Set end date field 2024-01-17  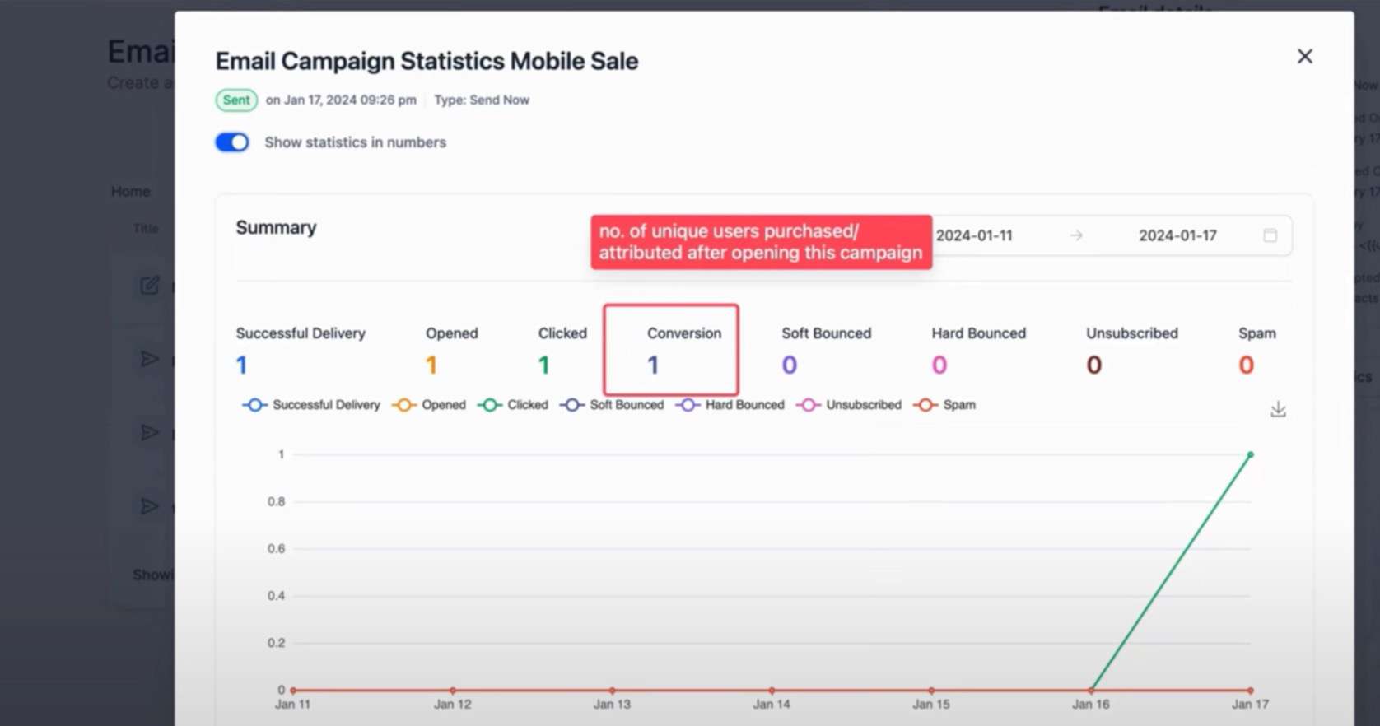(x=1177, y=235)
